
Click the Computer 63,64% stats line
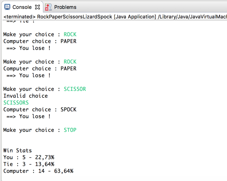coord(38,171)
